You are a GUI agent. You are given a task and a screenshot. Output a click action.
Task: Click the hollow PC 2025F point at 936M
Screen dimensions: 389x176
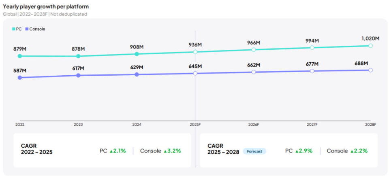(x=195, y=52)
